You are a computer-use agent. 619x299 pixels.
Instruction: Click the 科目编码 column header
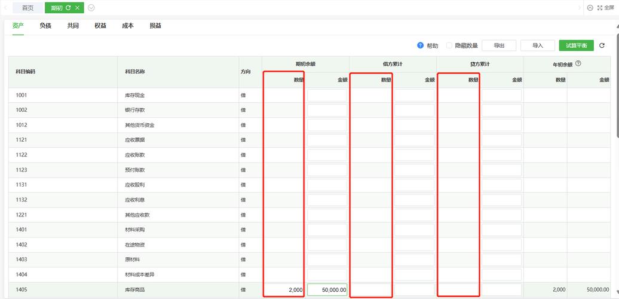coord(26,72)
